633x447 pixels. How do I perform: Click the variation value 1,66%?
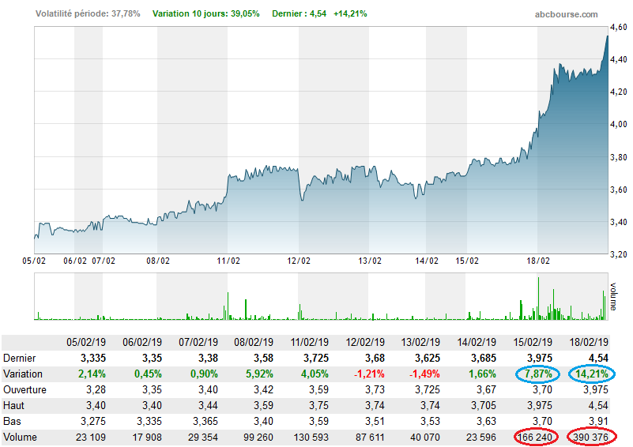pyautogui.click(x=482, y=374)
